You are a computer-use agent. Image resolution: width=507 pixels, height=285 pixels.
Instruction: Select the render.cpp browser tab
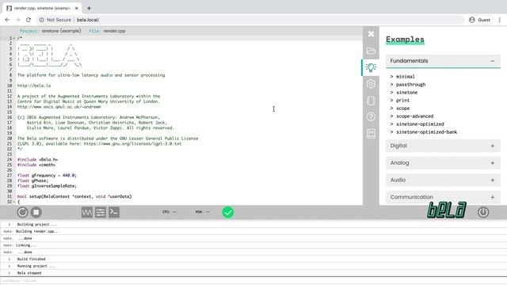(x=42, y=8)
